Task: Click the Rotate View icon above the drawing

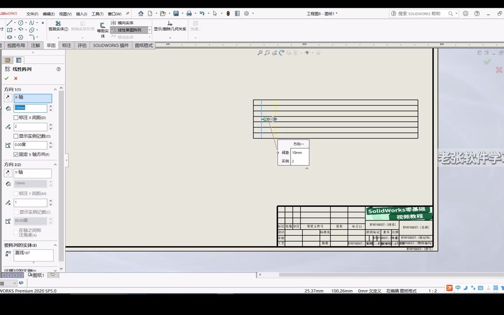Action: click(x=281, y=53)
